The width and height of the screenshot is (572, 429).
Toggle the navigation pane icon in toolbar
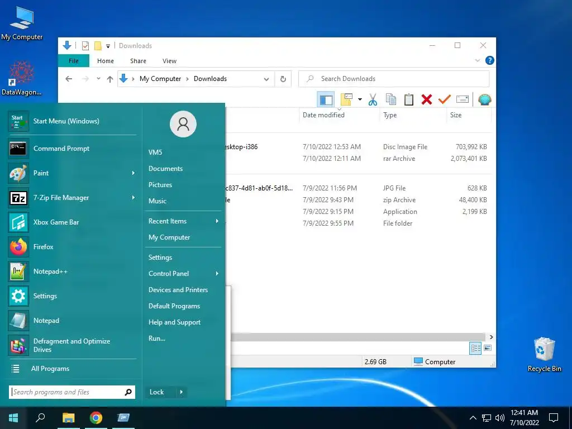coord(326,99)
